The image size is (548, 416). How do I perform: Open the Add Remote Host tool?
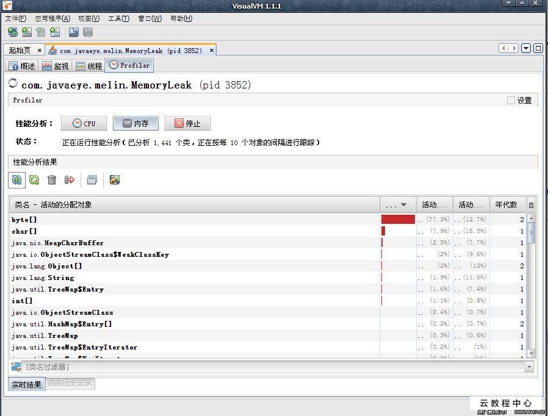tap(13, 32)
